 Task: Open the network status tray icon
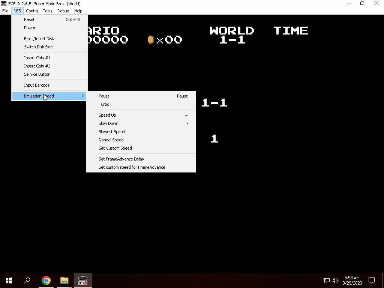pos(327,280)
